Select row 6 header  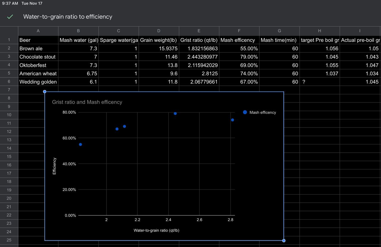click(9, 82)
